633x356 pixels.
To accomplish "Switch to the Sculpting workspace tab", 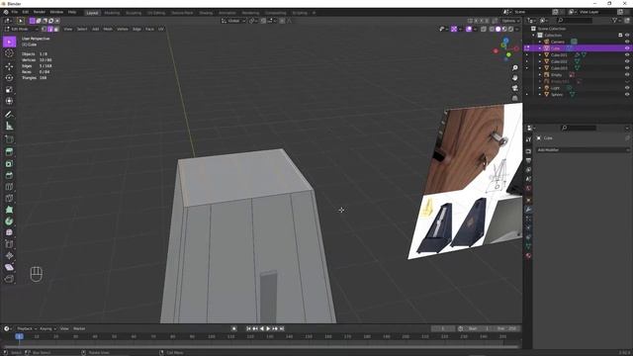I will pyautogui.click(x=134, y=13).
